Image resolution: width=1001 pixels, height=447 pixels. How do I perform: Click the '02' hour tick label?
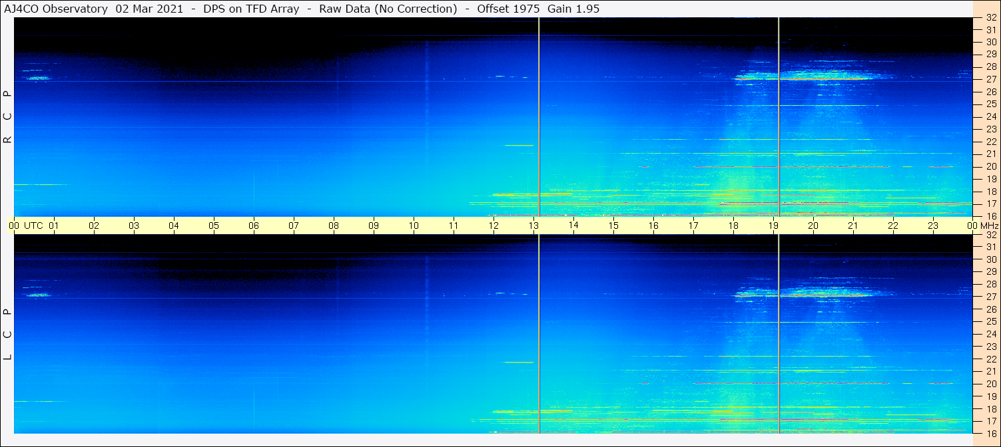(94, 225)
